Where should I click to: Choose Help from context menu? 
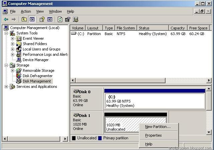coord(159,144)
